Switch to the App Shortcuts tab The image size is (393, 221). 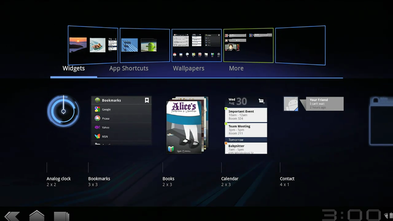point(129,68)
